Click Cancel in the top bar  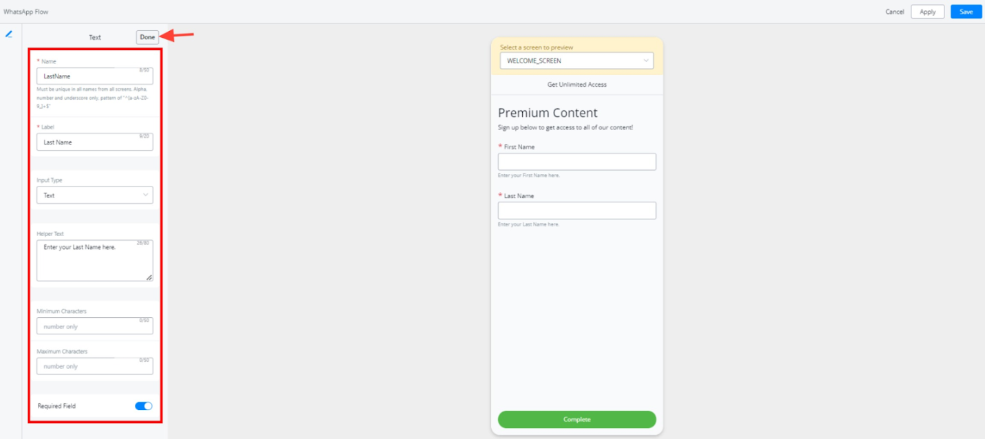[894, 12]
